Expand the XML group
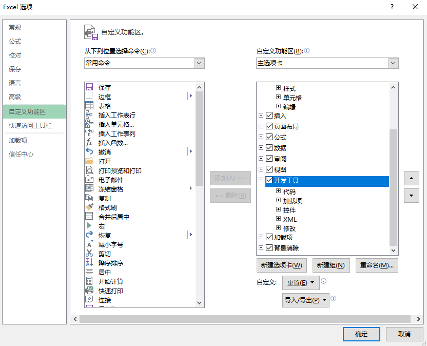The width and height of the screenshot is (427, 346). tap(278, 219)
